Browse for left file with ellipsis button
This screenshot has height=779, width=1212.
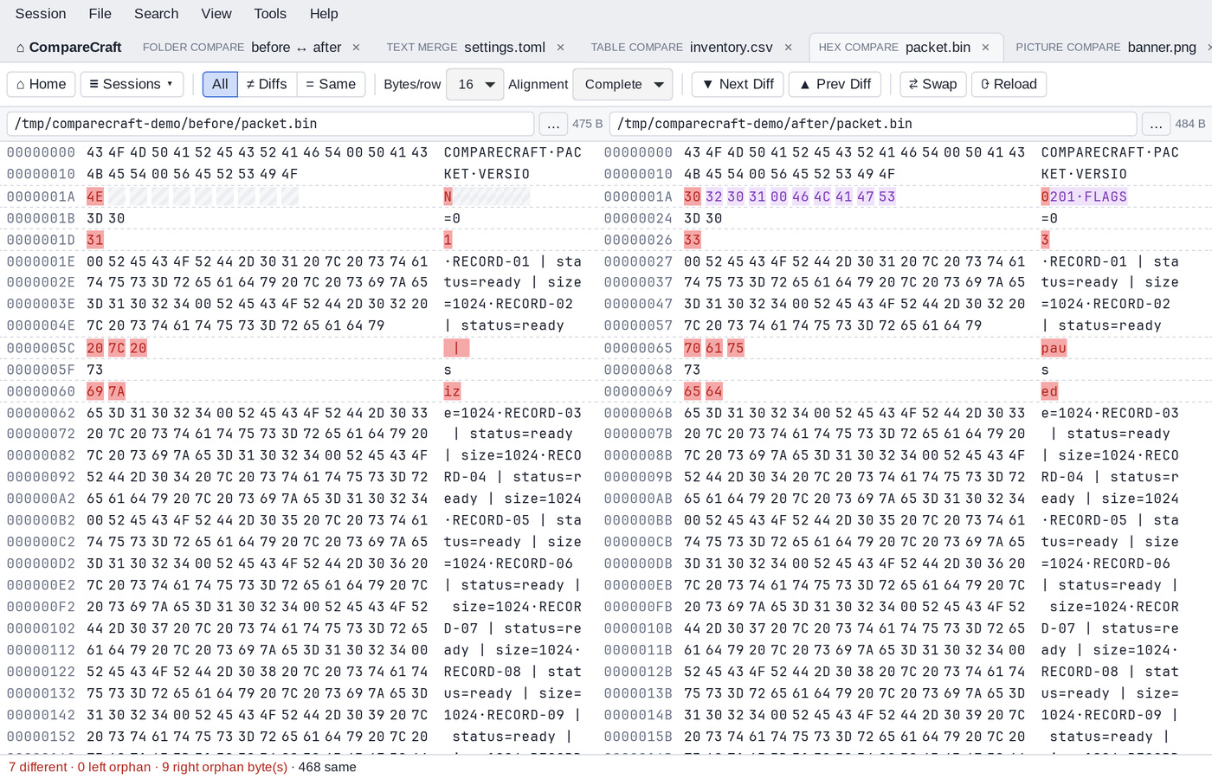(x=553, y=124)
